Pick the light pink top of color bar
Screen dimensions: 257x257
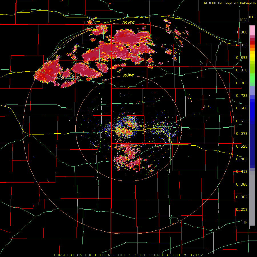(252, 31)
